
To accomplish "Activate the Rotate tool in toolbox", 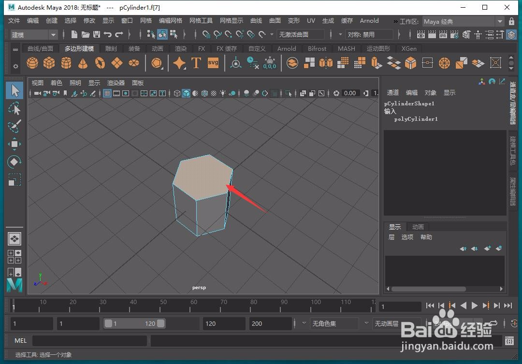I will (14, 162).
